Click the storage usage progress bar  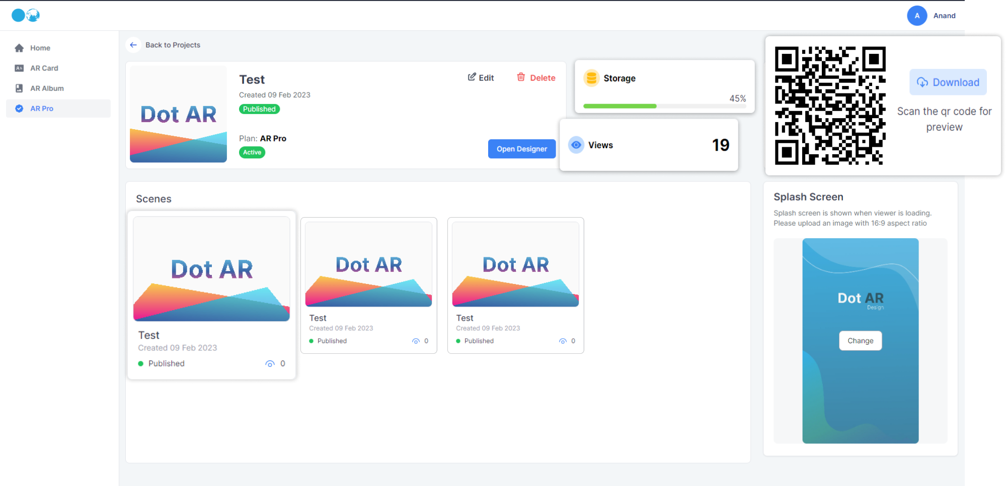pyautogui.click(x=664, y=106)
